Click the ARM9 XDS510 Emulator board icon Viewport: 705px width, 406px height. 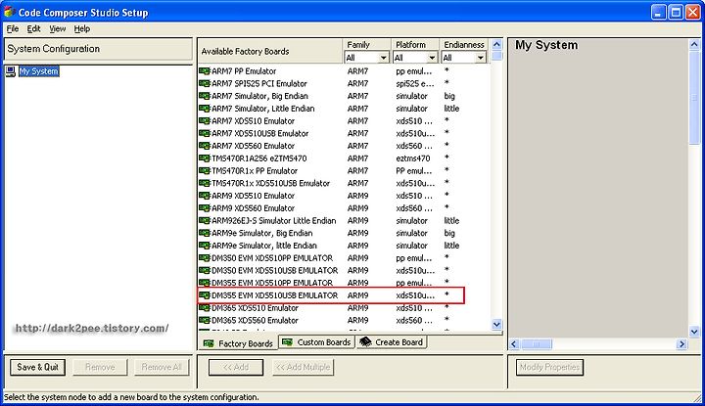click(x=204, y=196)
